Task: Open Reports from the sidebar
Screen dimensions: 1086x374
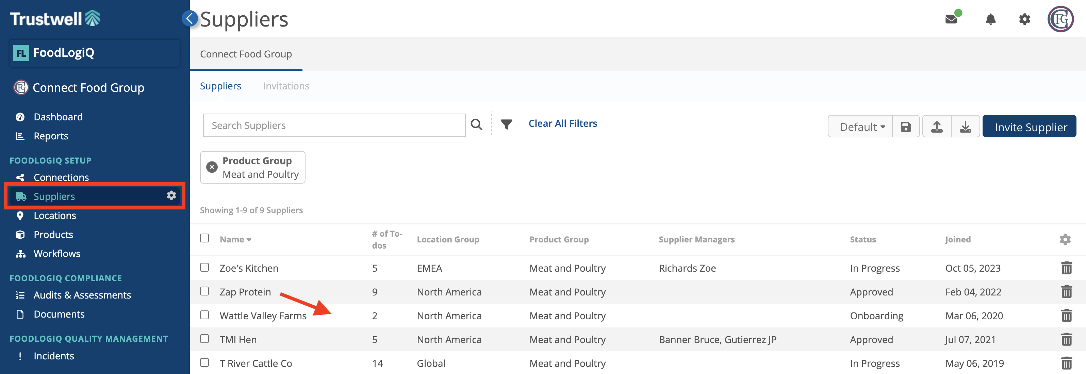Action: [x=51, y=136]
